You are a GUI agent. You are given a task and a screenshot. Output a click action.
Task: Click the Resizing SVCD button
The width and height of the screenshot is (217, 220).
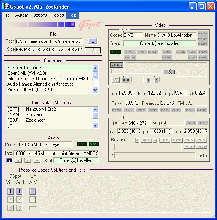[x=177, y=140]
